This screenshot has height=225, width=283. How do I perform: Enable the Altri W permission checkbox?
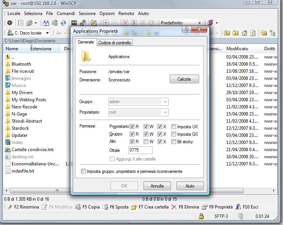point(146,142)
